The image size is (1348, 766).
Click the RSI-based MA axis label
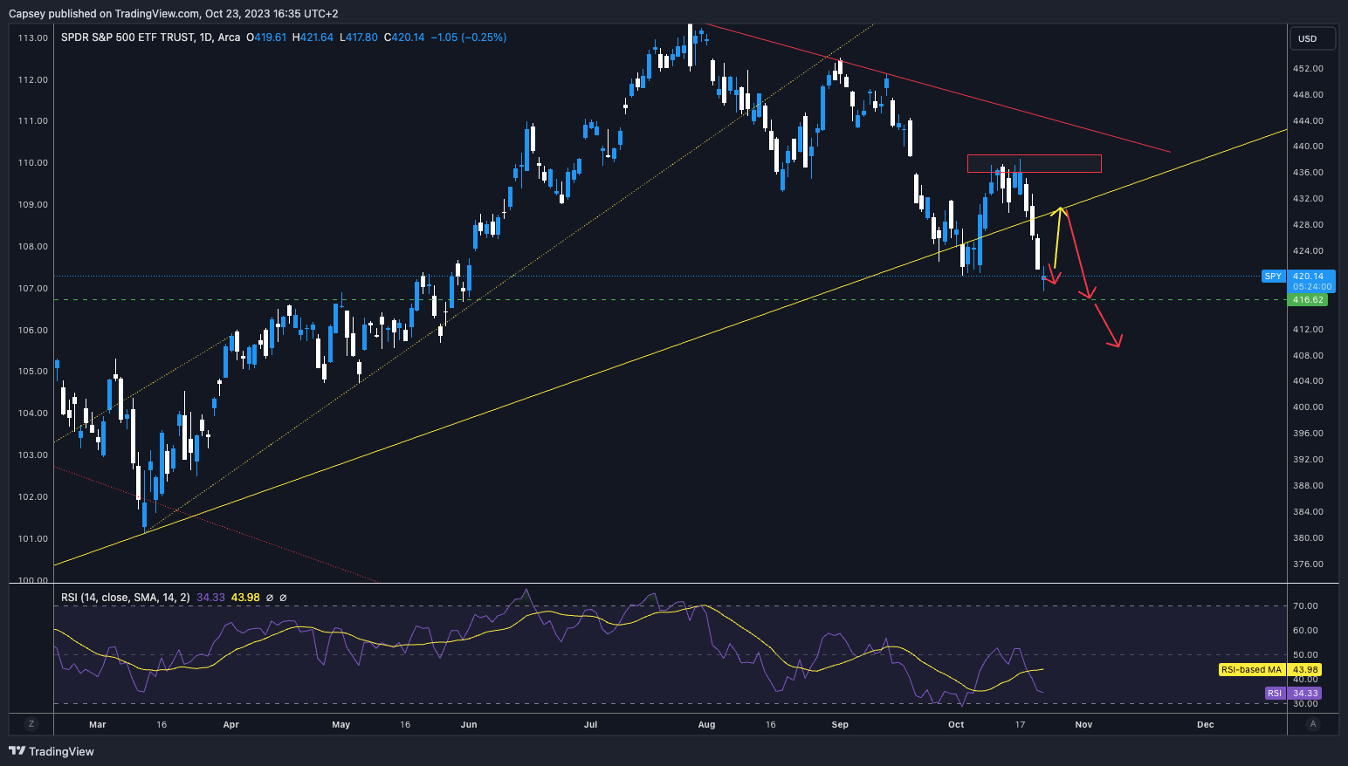[x=1251, y=670]
